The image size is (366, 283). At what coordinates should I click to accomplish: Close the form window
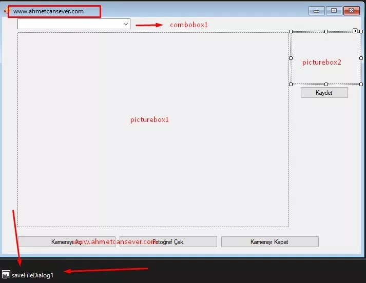(351, 11)
